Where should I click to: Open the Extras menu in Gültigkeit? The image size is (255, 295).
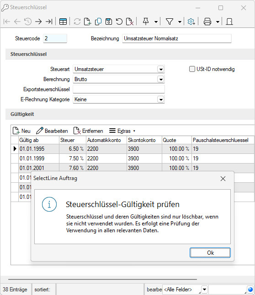(122, 131)
